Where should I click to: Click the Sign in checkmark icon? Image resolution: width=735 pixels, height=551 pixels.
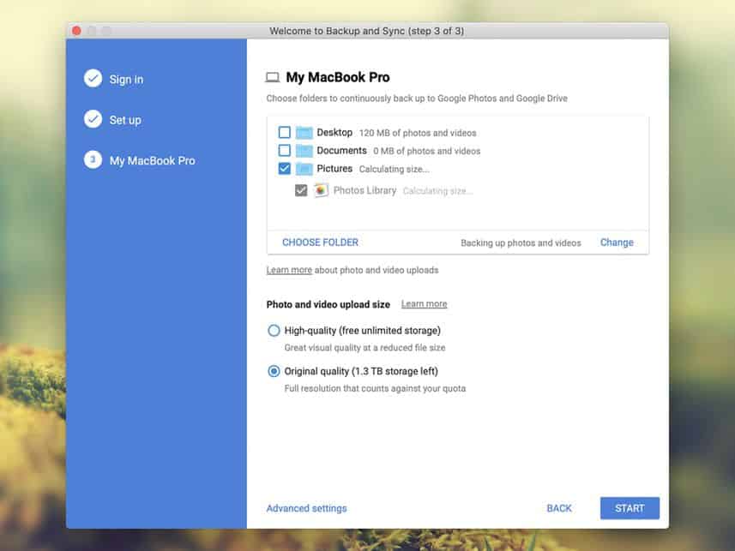click(x=93, y=79)
